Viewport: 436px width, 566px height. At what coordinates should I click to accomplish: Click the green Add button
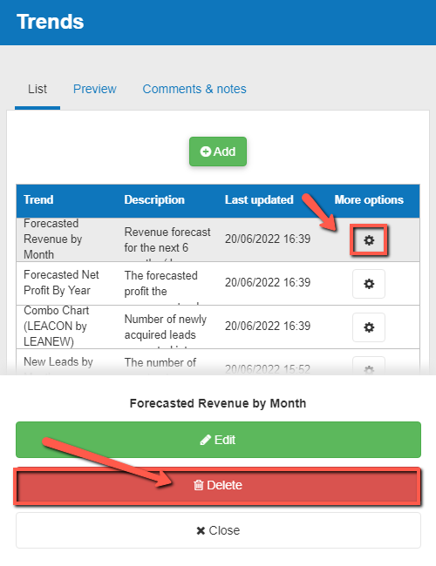pos(218,152)
